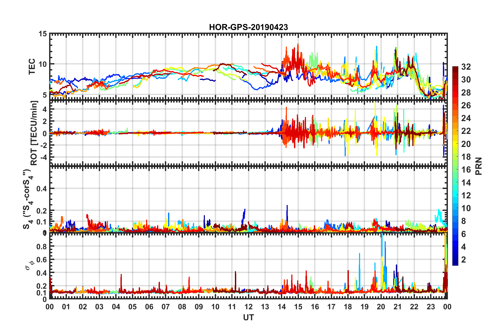497x332 pixels.
Task: Click the ROT [TECU/min] axis label
Action: (x=34, y=133)
